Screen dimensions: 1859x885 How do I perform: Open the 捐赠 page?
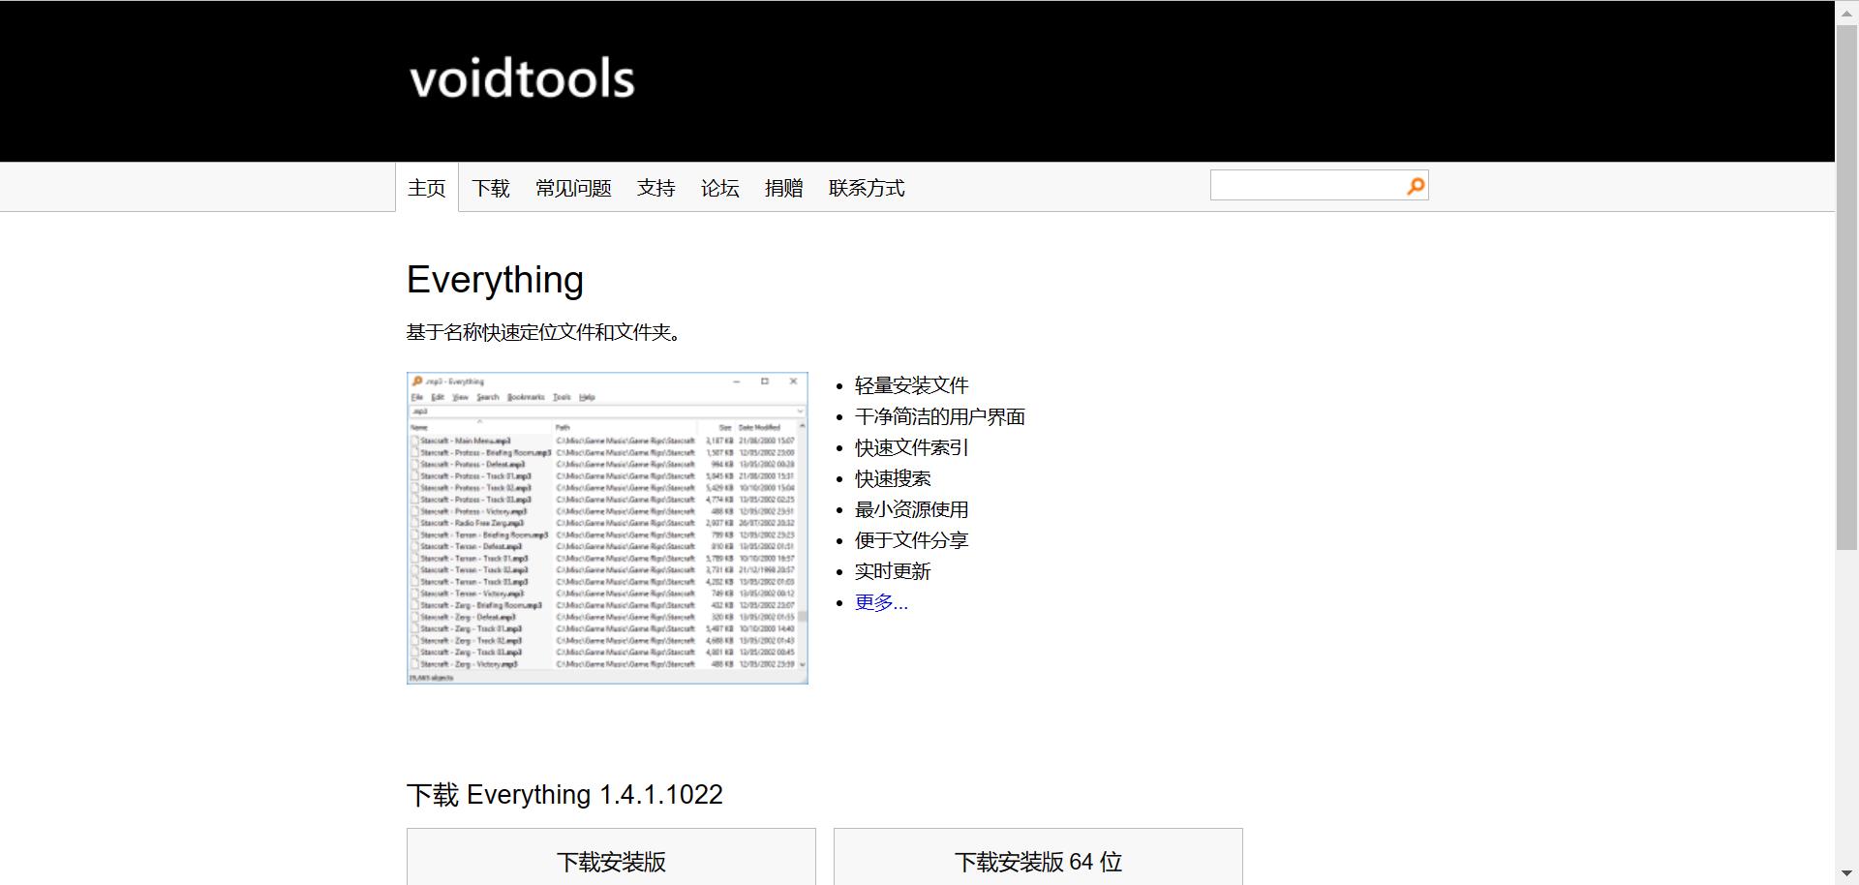click(x=783, y=187)
